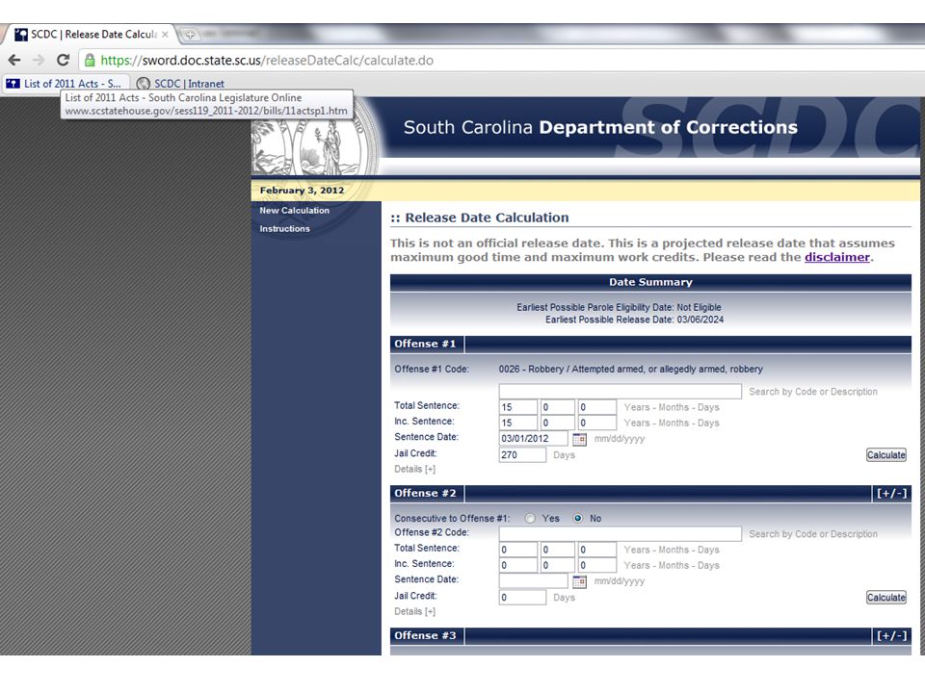
Task: Click Calculate button for Offense #2
Action: pyautogui.click(x=886, y=598)
